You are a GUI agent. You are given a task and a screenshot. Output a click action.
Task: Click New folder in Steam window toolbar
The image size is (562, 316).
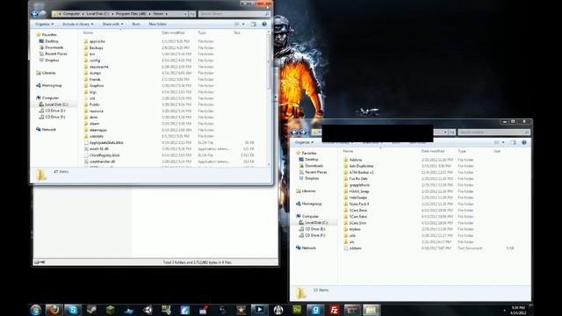(x=158, y=24)
